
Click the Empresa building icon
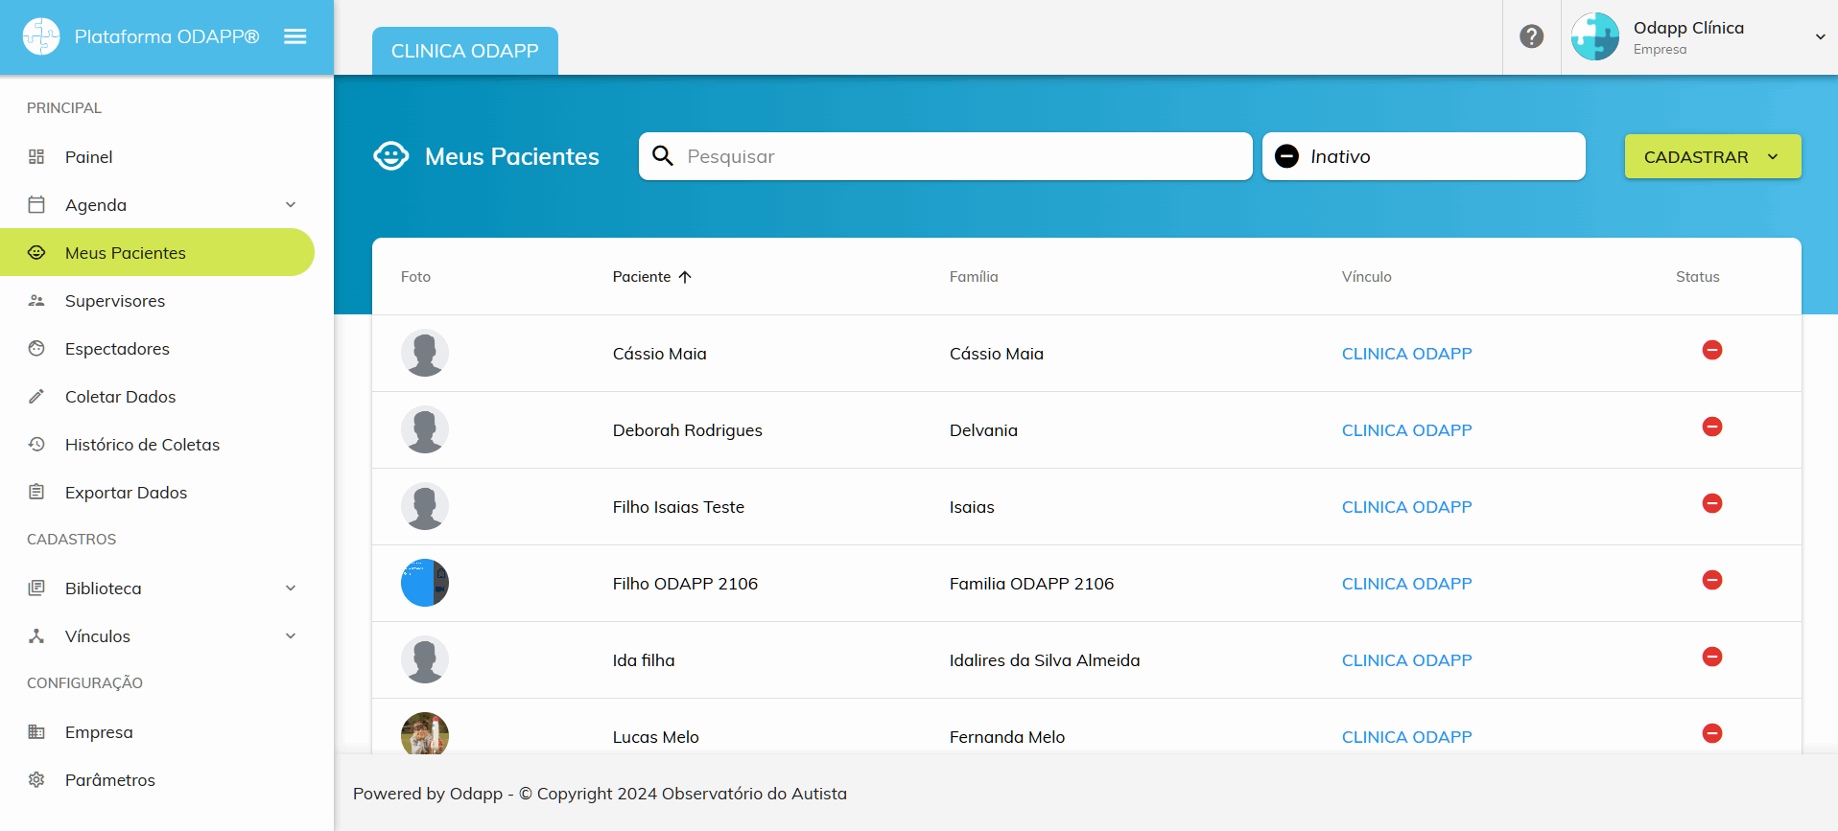[x=36, y=731]
